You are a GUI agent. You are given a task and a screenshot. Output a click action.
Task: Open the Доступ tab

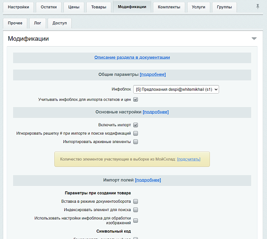tap(59, 24)
